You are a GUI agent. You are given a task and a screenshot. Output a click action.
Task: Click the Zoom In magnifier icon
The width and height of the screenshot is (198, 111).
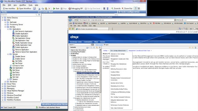(x=112, y=9)
